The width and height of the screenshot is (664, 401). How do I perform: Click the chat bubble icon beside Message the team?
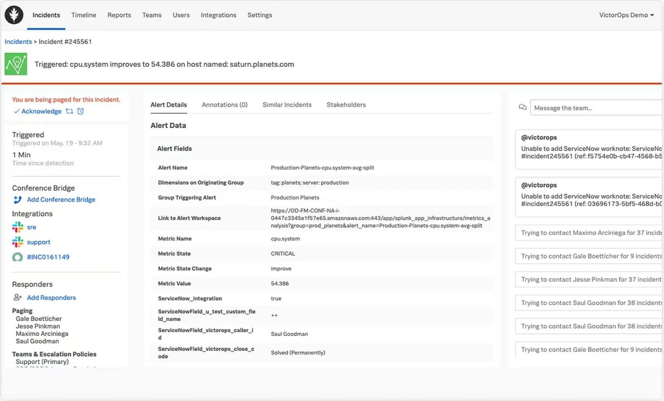click(523, 107)
